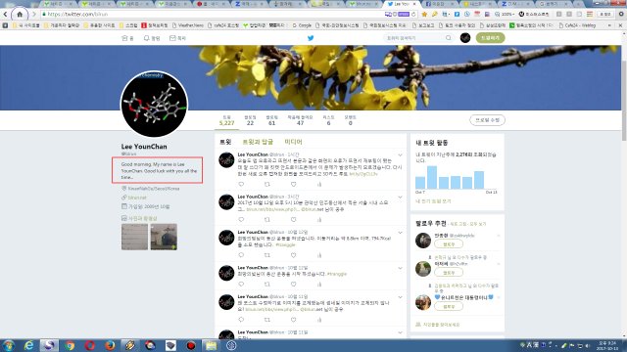627x352 pixels.
Task: Open the Moments count 0 stat
Action: click(350, 120)
